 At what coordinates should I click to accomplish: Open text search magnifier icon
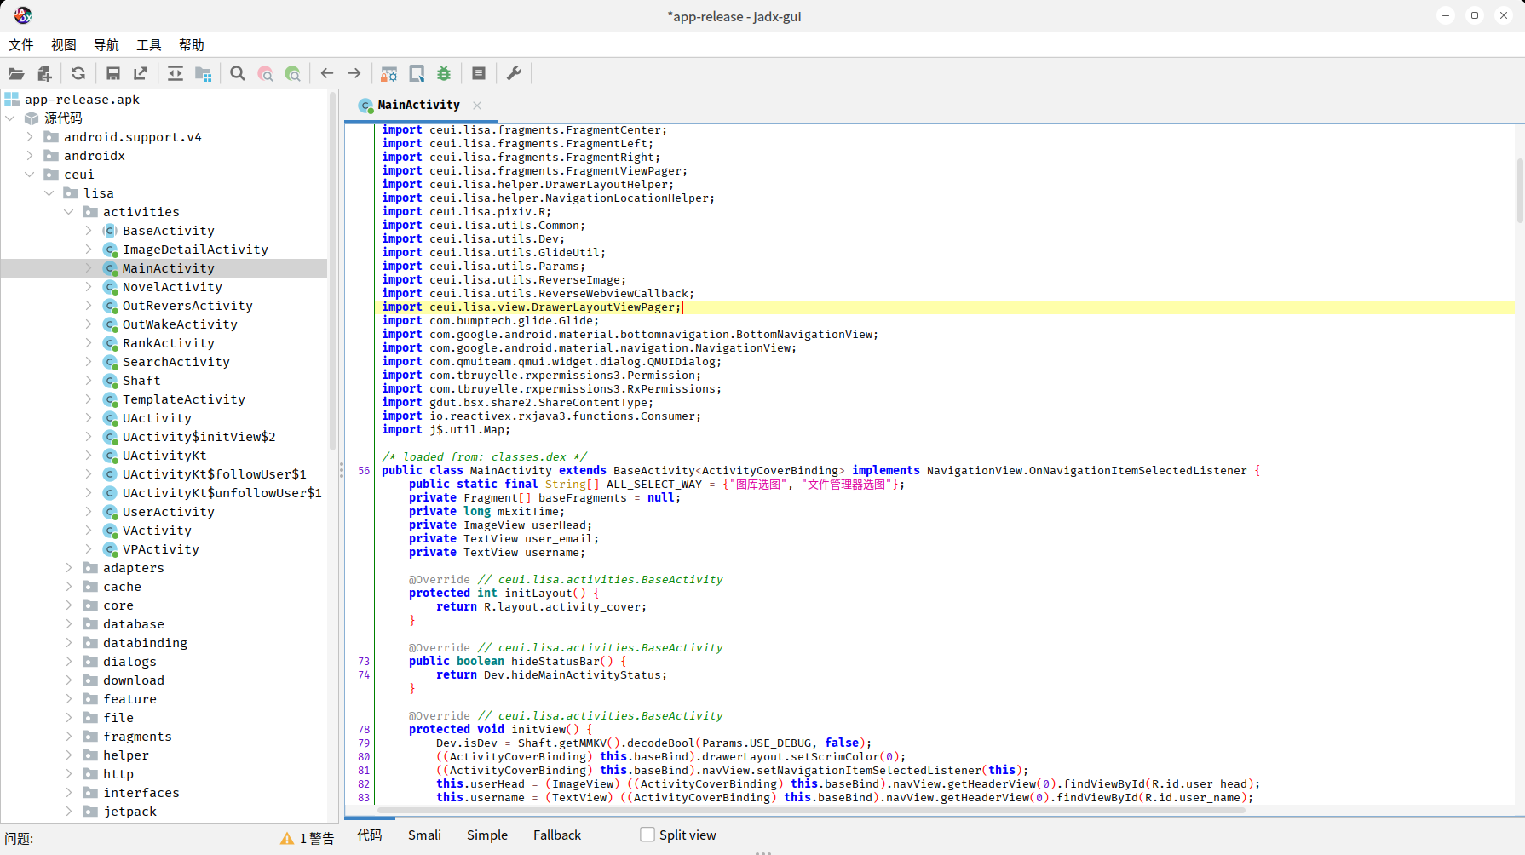[238, 74]
